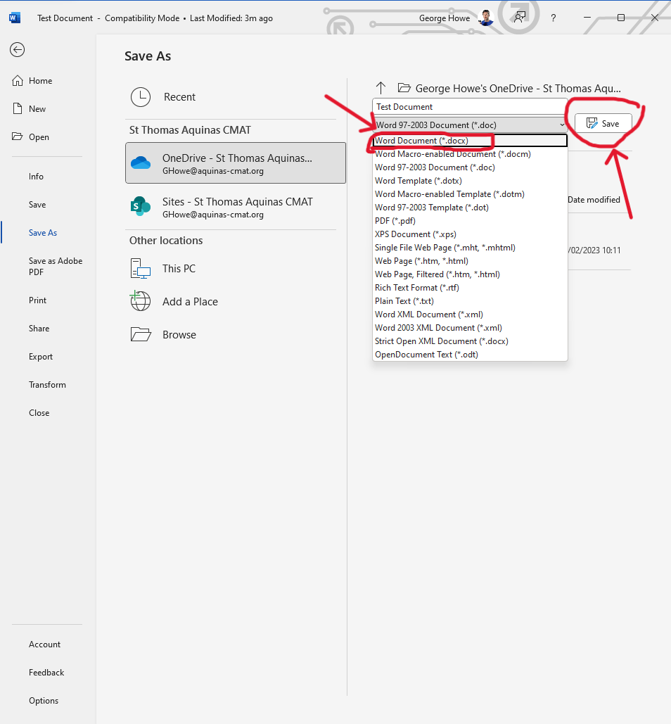This screenshot has width=671, height=724.
Task: Click the Home house icon in sidebar
Action: (x=18, y=81)
